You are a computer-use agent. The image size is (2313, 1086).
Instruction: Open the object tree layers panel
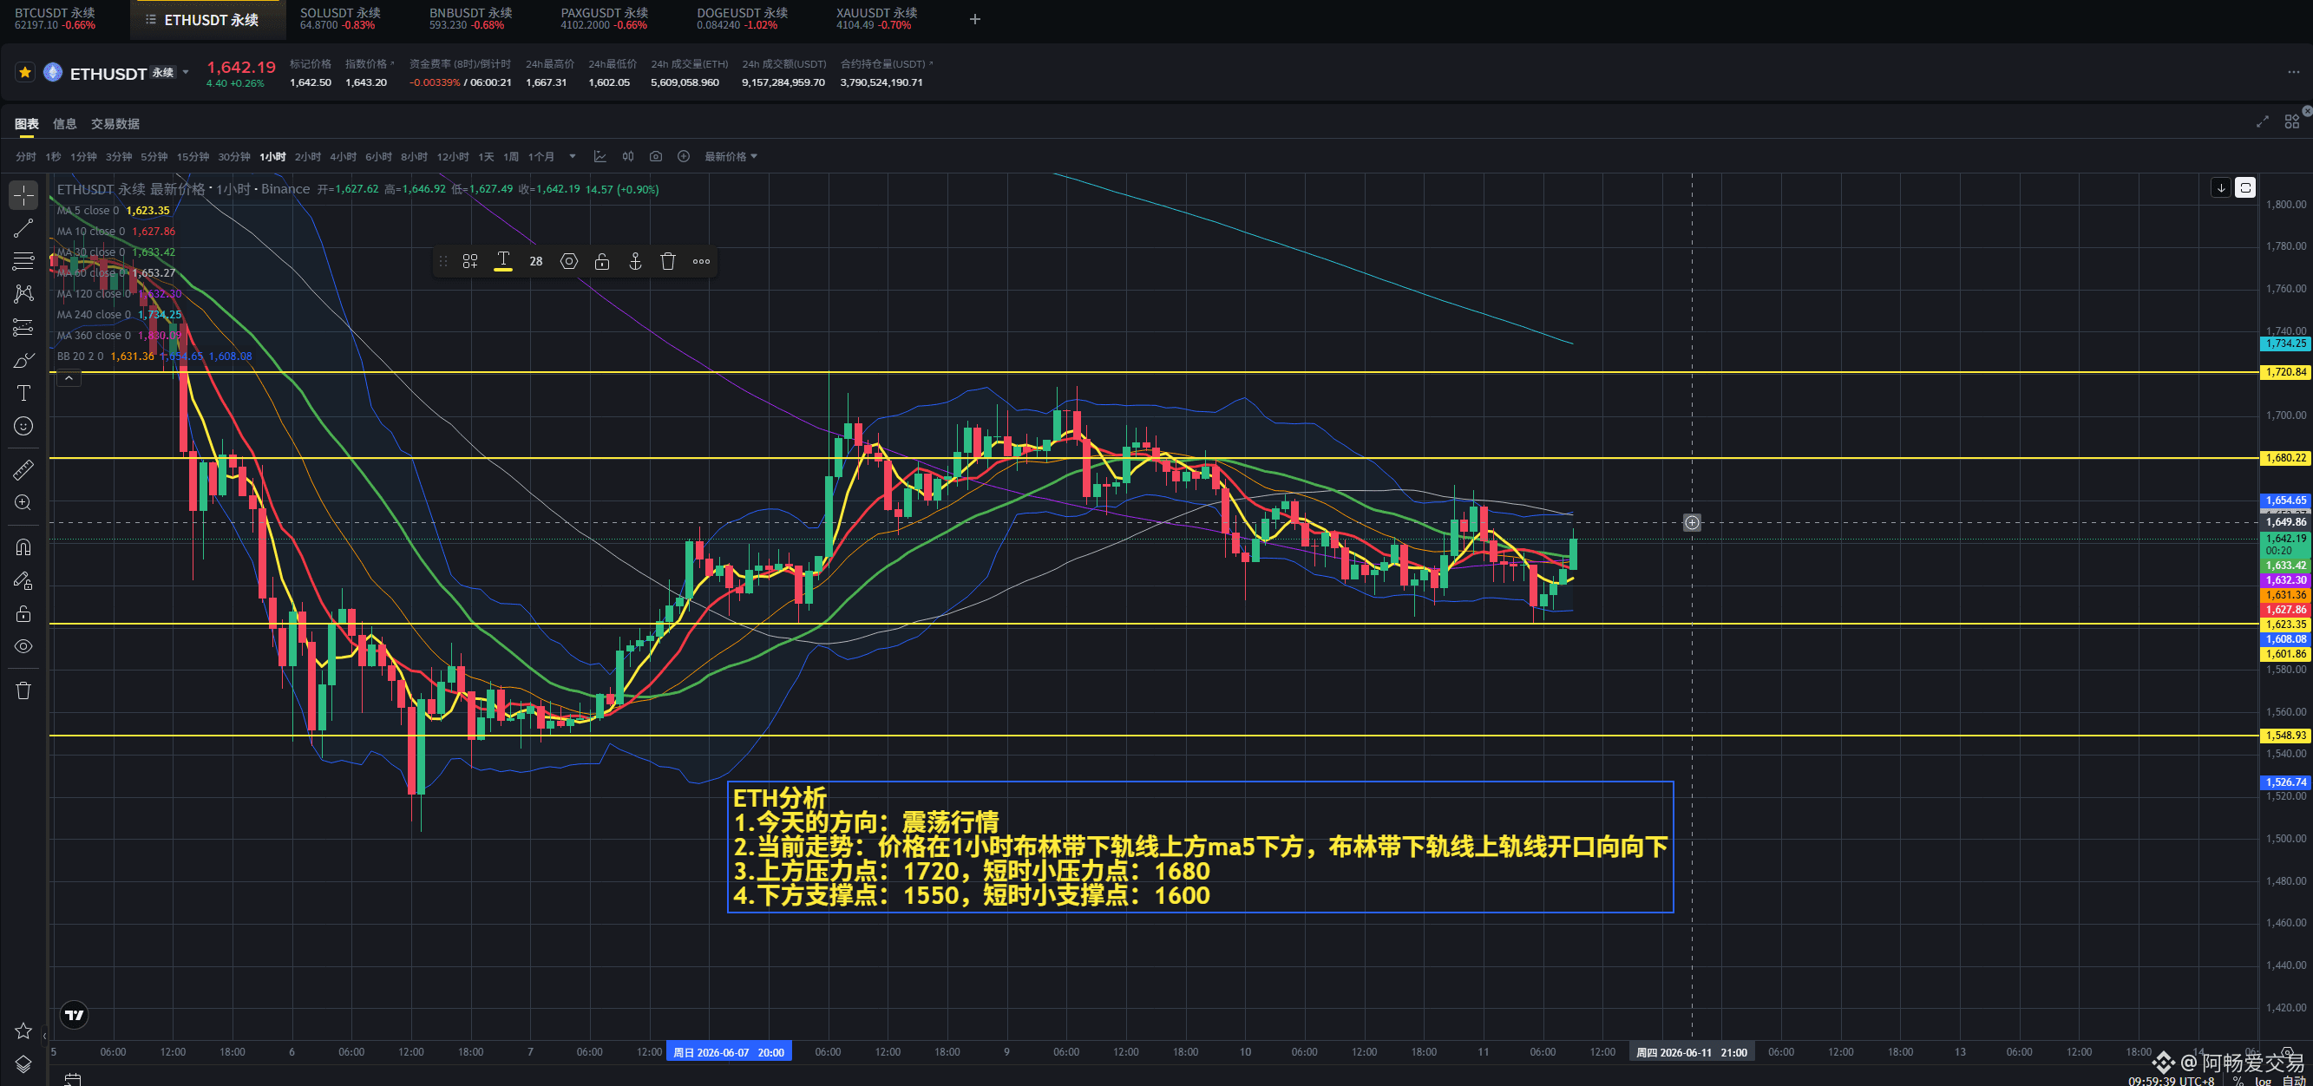23,1063
